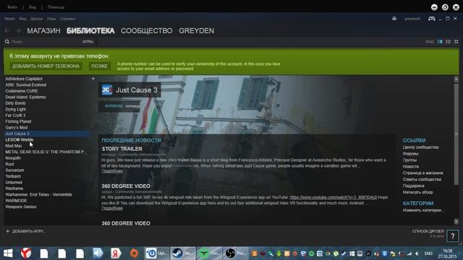Open the question mark help button
Image resolution: width=463 pixels, height=260 pixels.
[x=453, y=236]
